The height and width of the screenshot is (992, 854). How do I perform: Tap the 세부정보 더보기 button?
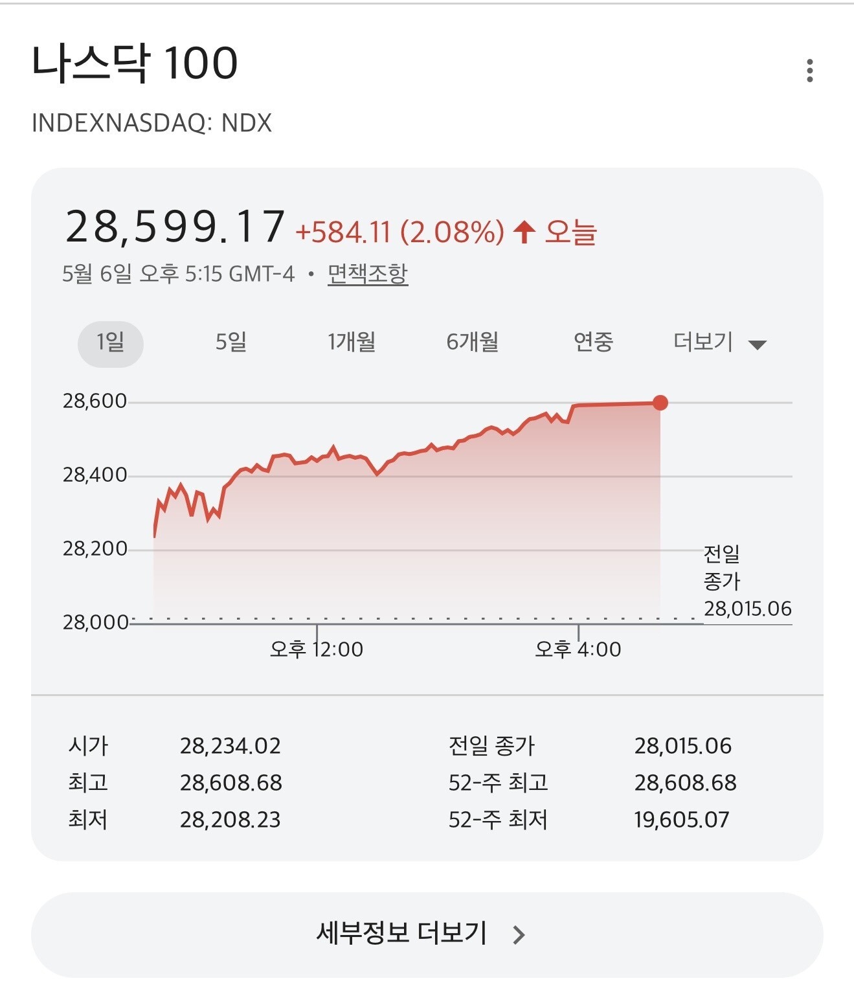(427, 934)
